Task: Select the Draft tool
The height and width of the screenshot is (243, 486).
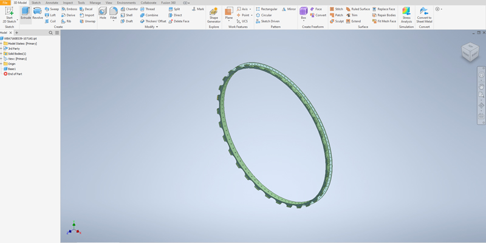Action: 127,21
